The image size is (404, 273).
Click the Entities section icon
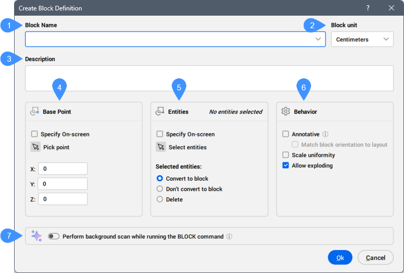(x=160, y=112)
